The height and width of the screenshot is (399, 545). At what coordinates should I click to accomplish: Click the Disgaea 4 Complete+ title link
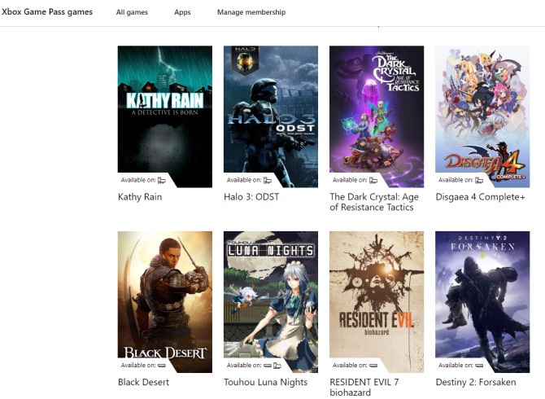tap(480, 197)
